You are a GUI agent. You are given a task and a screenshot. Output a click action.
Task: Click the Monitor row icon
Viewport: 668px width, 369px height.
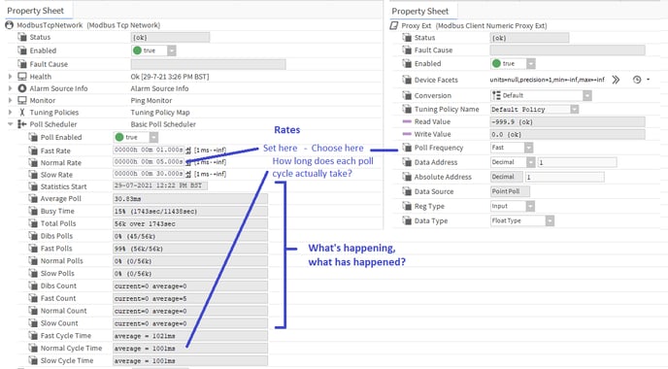[x=22, y=100]
